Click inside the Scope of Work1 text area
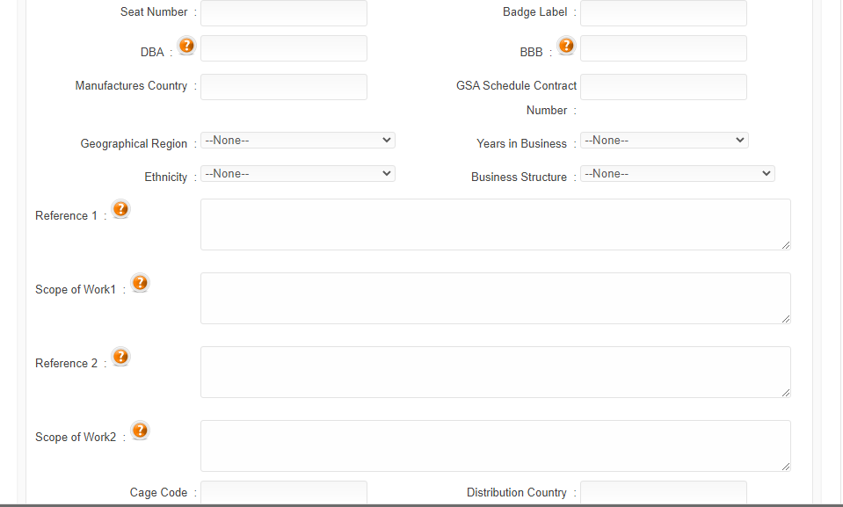 [496, 299]
